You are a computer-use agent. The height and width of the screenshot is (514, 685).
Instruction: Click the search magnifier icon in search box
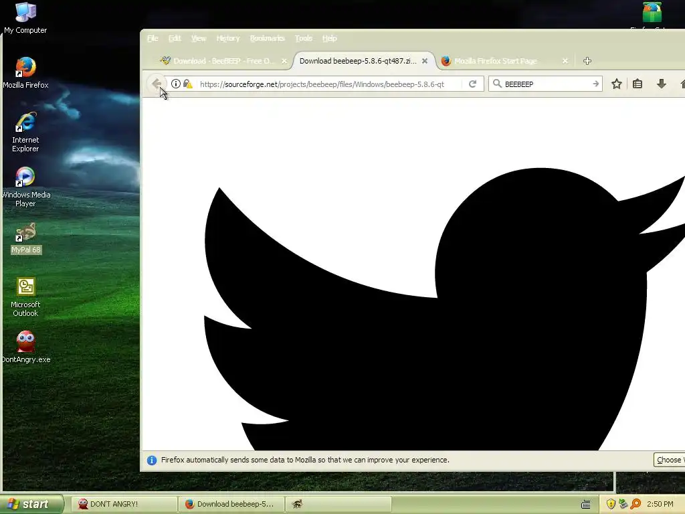[497, 84]
